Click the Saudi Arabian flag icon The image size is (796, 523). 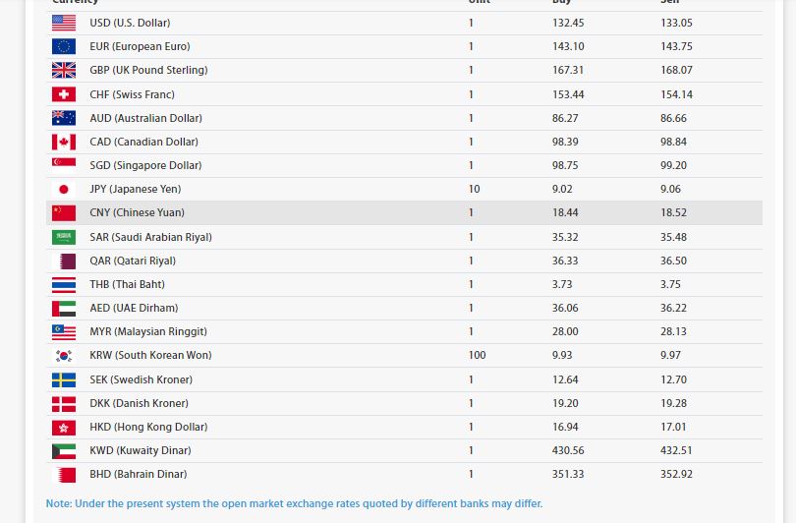[63, 237]
